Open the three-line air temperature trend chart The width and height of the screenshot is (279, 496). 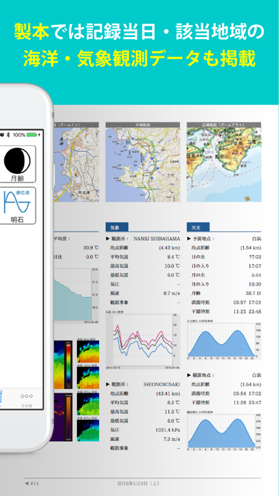143,341
